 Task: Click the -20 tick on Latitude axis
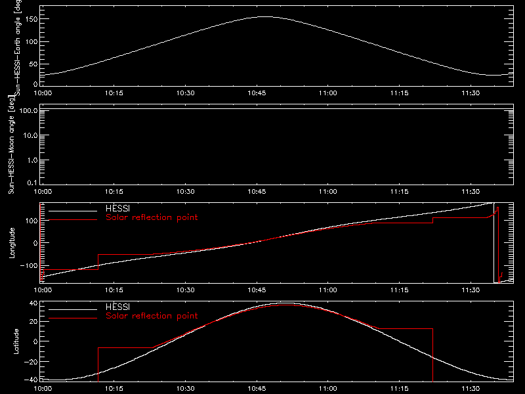point(31,362)
